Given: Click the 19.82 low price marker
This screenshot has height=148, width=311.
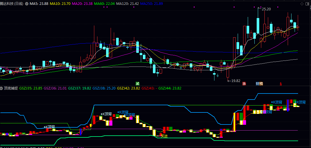Looking at the screenshot, I should pos(235,81).
